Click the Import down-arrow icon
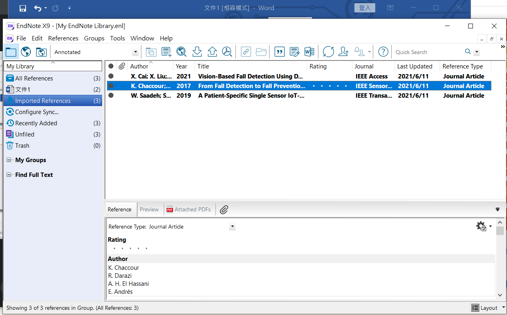 (197, 52)
